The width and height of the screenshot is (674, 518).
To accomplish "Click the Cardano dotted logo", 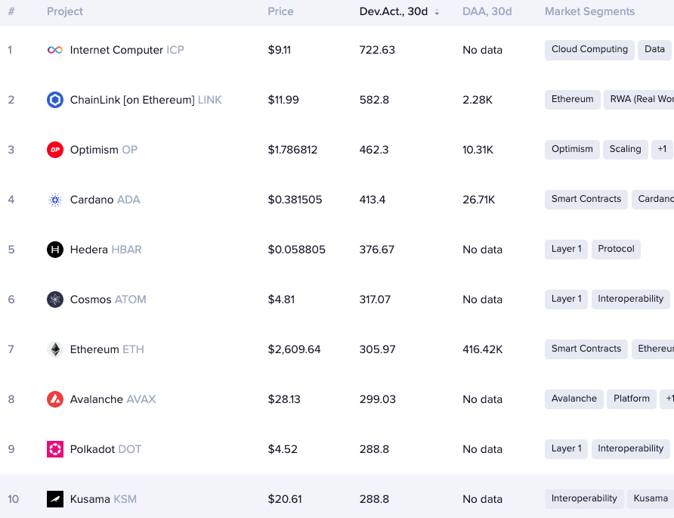I will [x=55, y=200].
